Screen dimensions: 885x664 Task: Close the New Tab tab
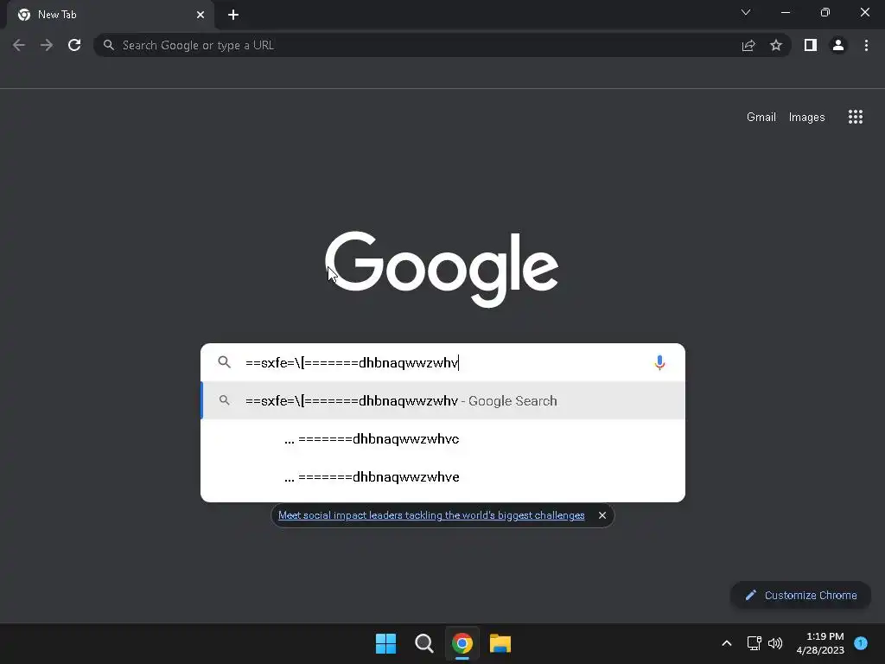pos(201,15)
